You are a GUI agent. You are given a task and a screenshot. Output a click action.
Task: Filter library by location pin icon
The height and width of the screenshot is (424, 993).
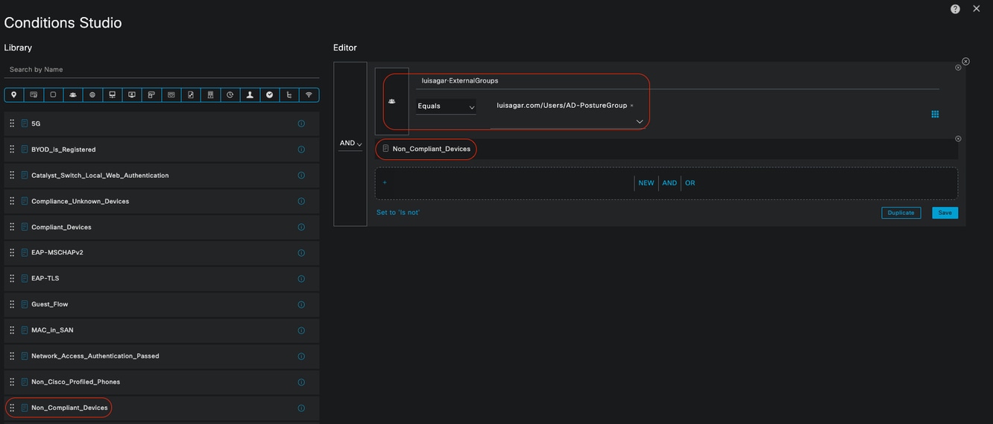tap(13, 95)
